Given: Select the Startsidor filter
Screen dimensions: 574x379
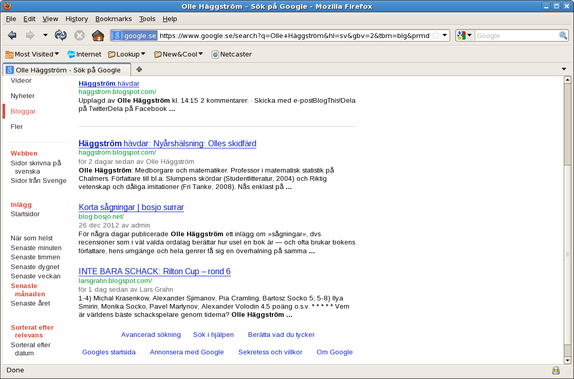Looking at the screenshot, I should click(x=25, y=214).
